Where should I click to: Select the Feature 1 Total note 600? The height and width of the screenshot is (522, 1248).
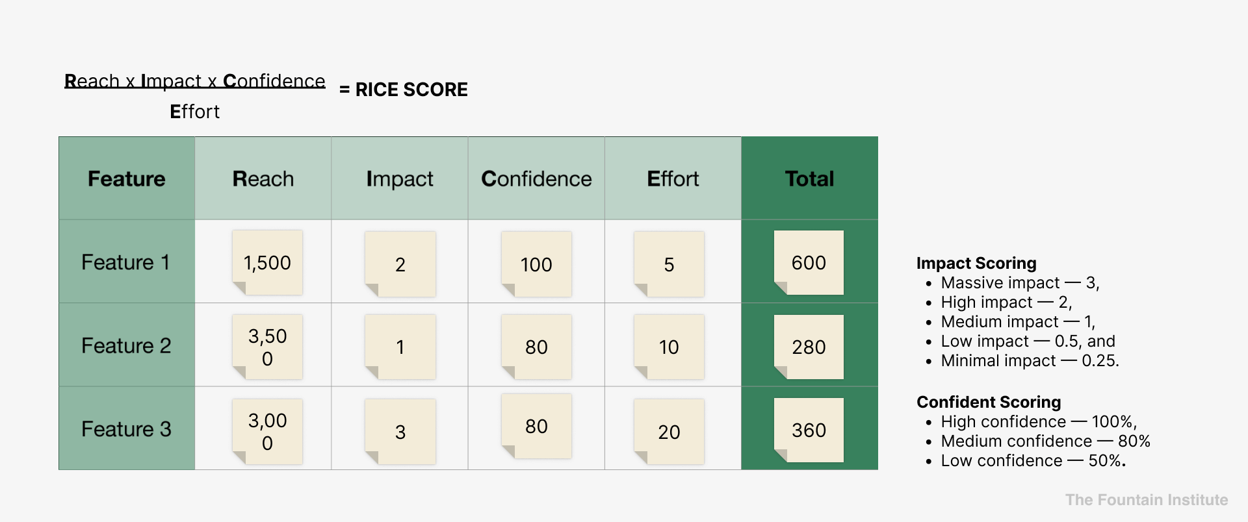809,262
